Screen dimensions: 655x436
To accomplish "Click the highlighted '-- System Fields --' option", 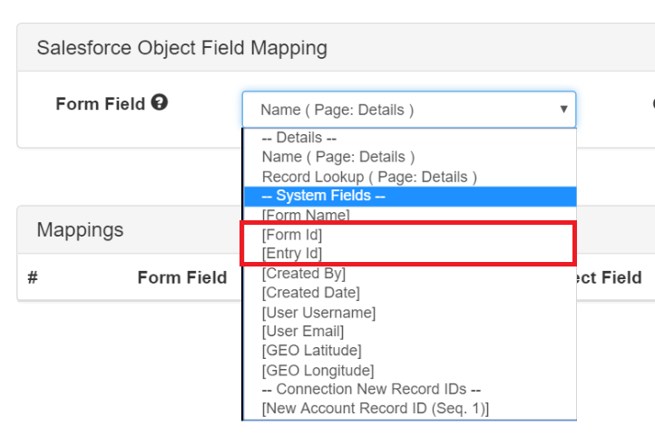I will (x=409, y=196).
